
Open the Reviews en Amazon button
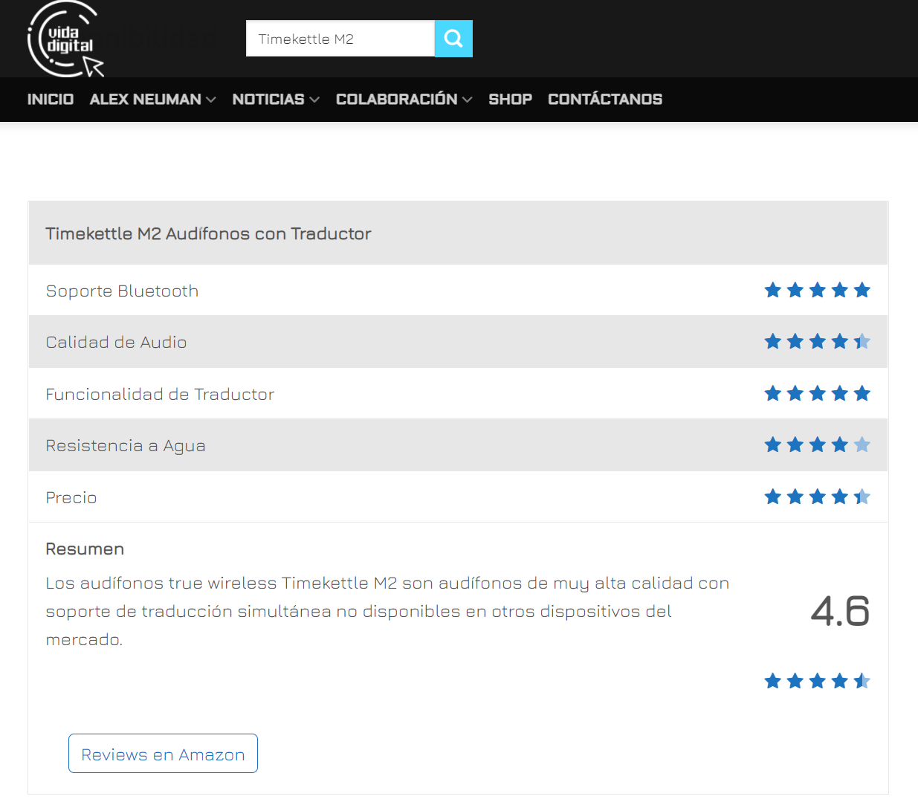163,754
